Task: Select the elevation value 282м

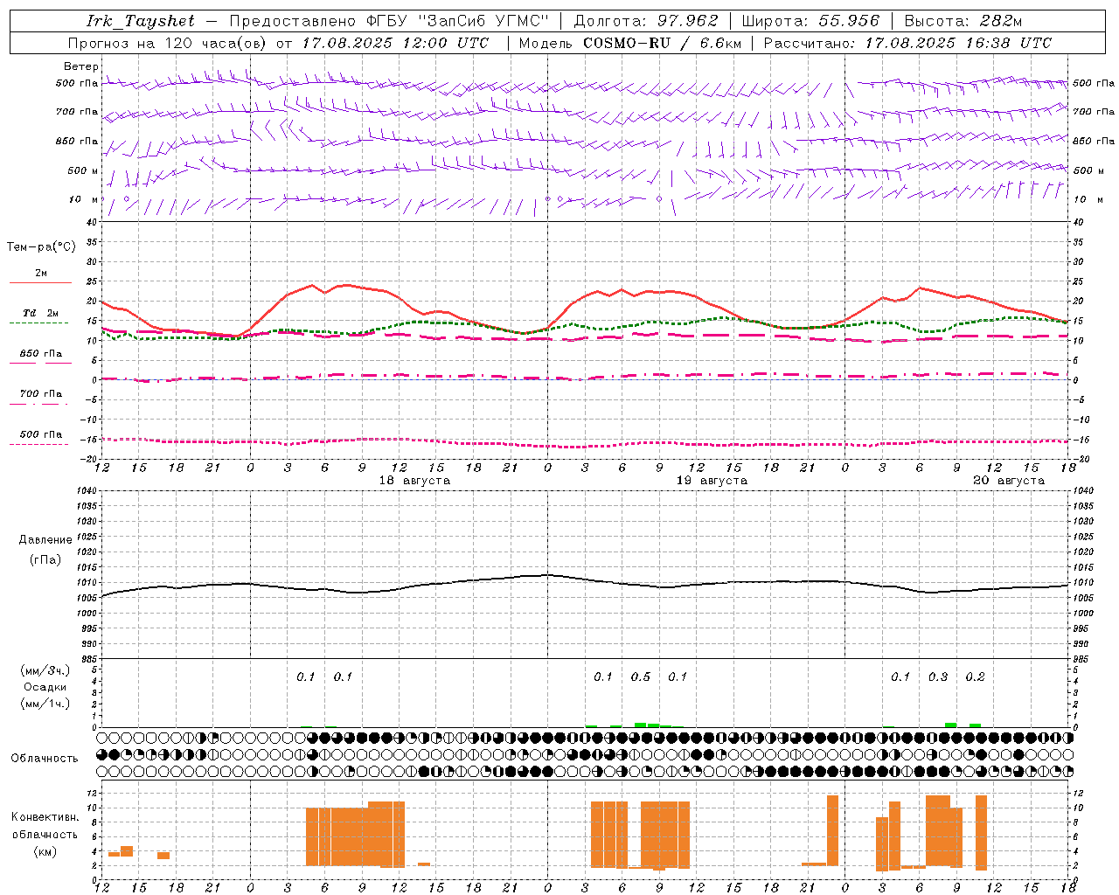Action: coord(1000,21)
